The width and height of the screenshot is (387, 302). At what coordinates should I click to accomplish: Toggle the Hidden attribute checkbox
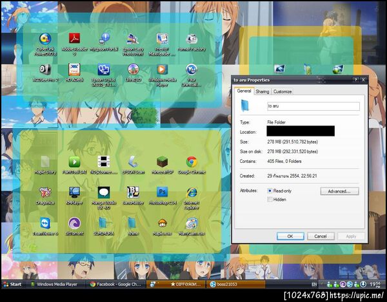pyautogui.click(x=270, y=199)
